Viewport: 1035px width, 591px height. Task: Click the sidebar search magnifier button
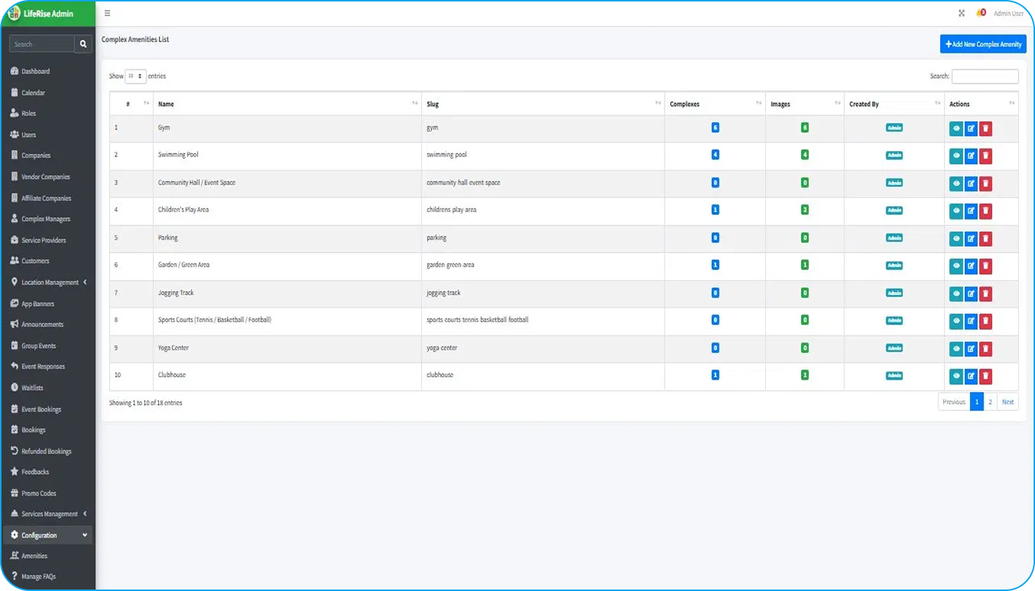[x=84, y=44]
